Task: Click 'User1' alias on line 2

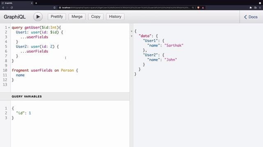Action: coord(21,32)
